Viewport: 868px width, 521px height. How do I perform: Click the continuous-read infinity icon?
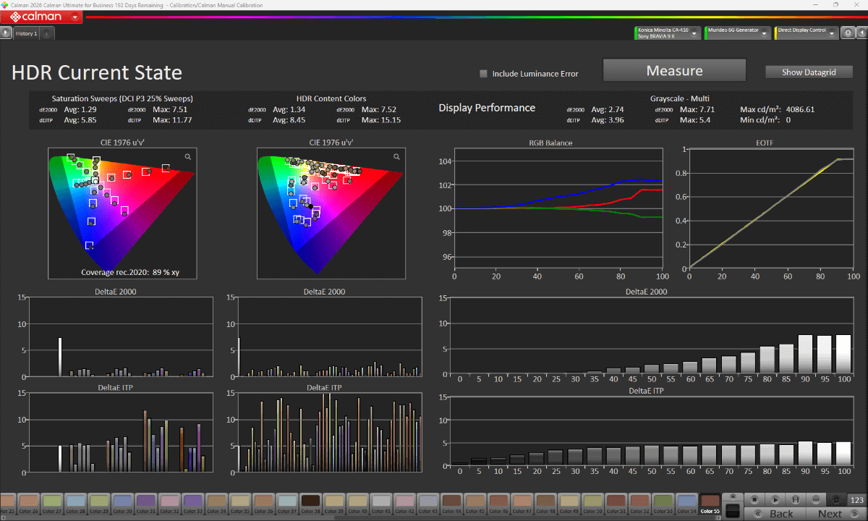point(816,499)
